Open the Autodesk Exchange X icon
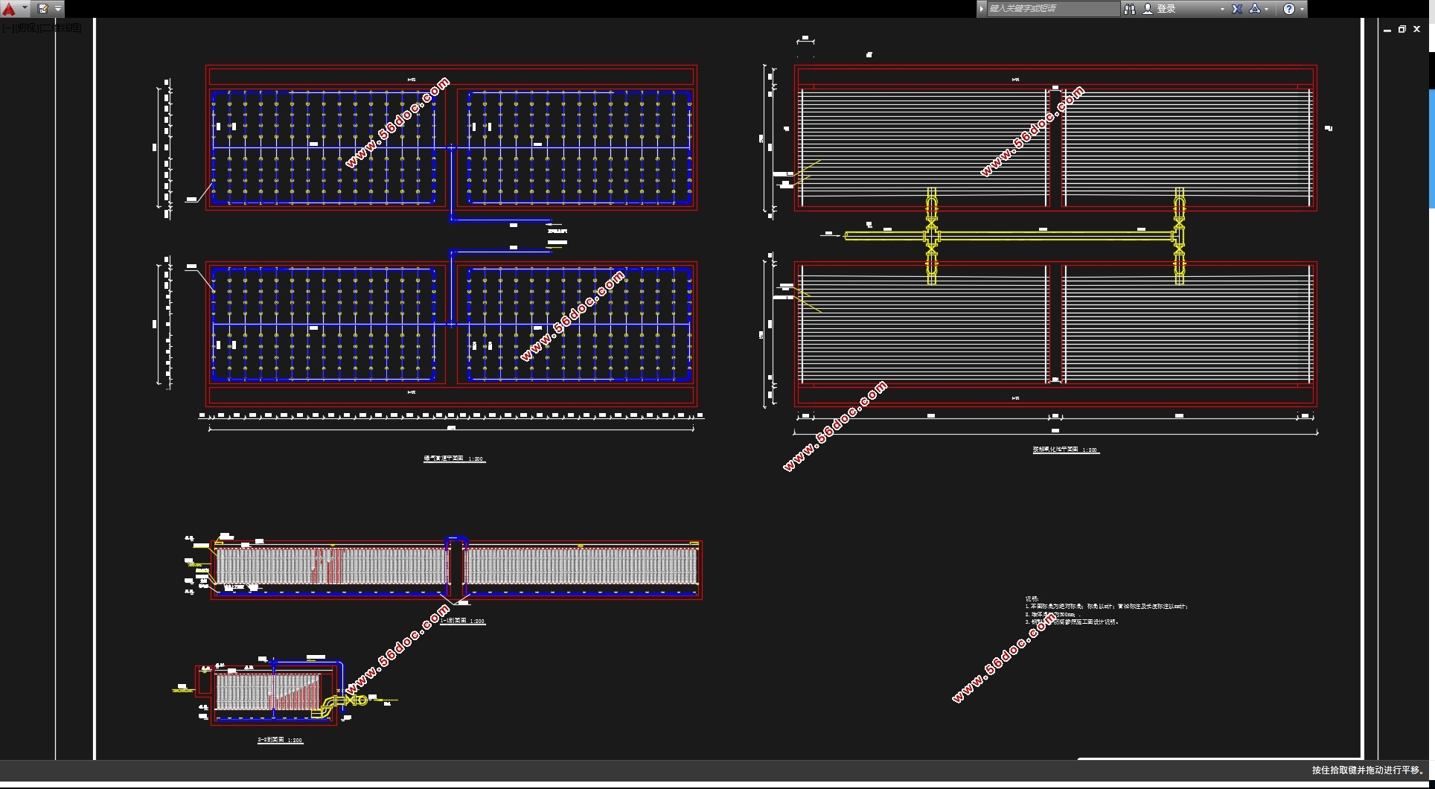The height and width of the screenshot is (789, 1435). coord(1237,9)
